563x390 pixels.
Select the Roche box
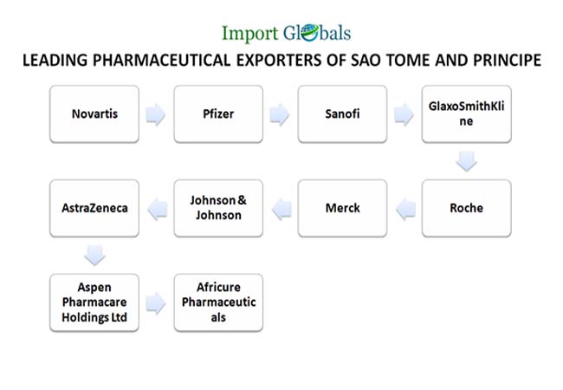click(x=466, y=208)
